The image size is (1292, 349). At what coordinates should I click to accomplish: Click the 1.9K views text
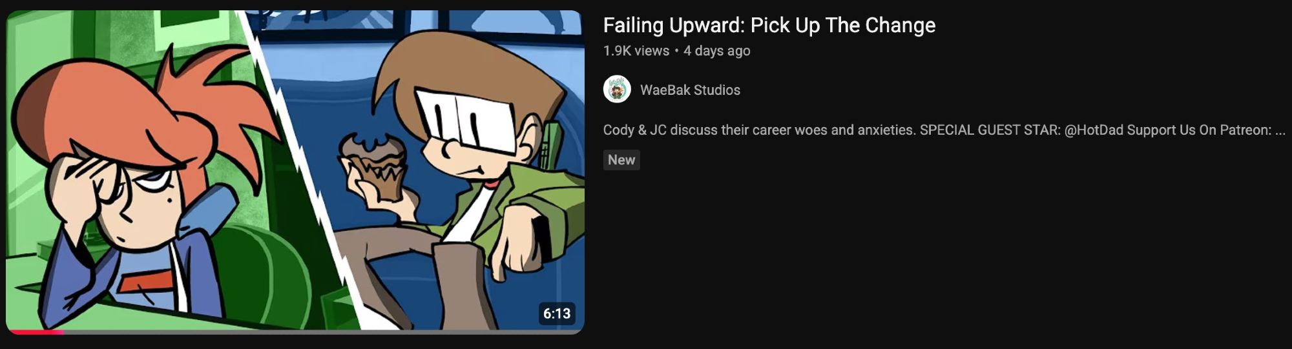click(x=636, y=51)
